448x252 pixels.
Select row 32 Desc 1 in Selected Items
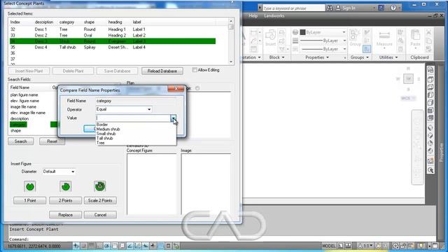pyautogui.click(x=113, y=29)
